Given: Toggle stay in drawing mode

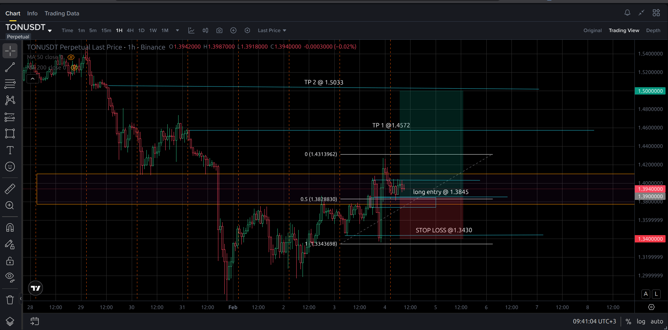Looking at the screenshot, I should (x=10, y=245).
